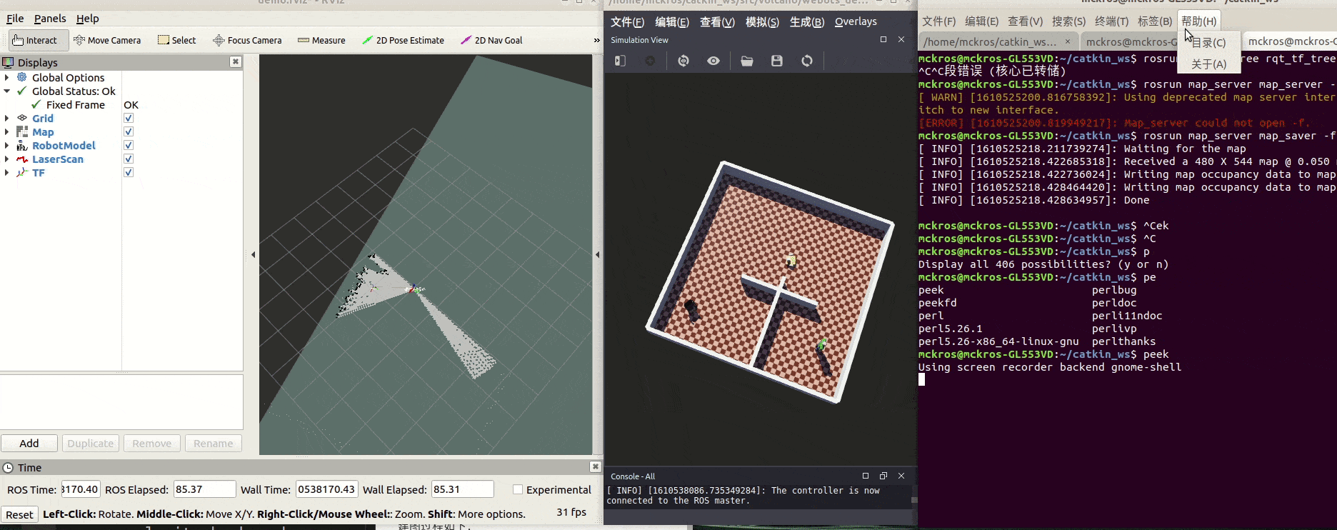Screen dimensions: 1337x530
Task: Click the RobotModel display icon
Action: [22, 145]
